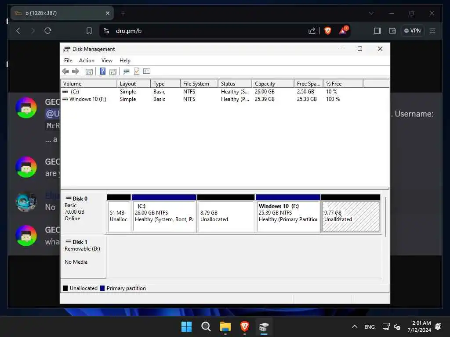The height and width of the screenshot is (337, 450).
Task: Open the clock showing 2:01 AM
Action: tap(419, 326)
